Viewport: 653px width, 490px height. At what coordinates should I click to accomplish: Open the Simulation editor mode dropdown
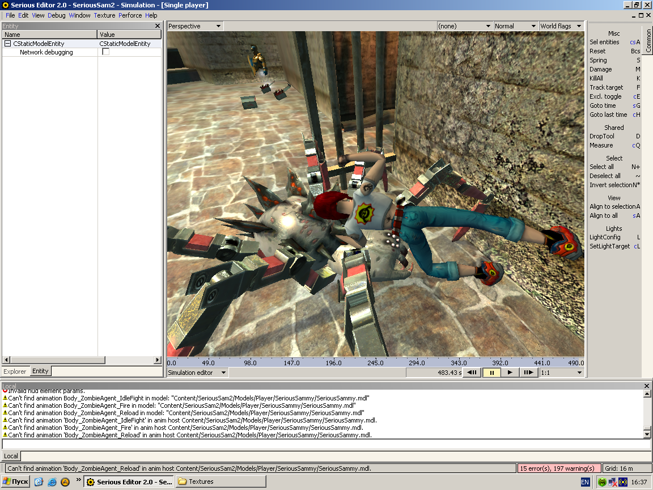[x=197, y=373]
